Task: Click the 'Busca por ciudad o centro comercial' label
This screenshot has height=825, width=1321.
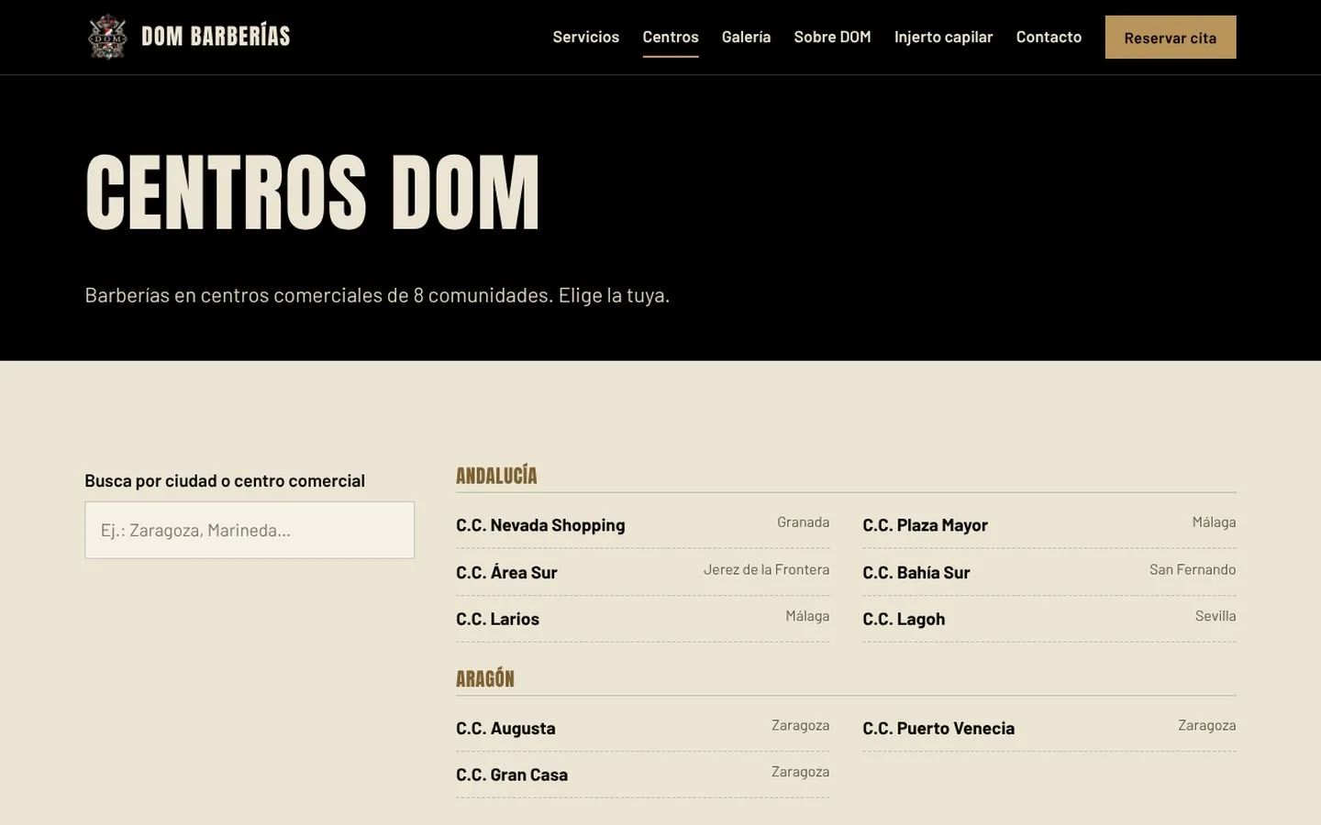Action: tap(225, 480)
